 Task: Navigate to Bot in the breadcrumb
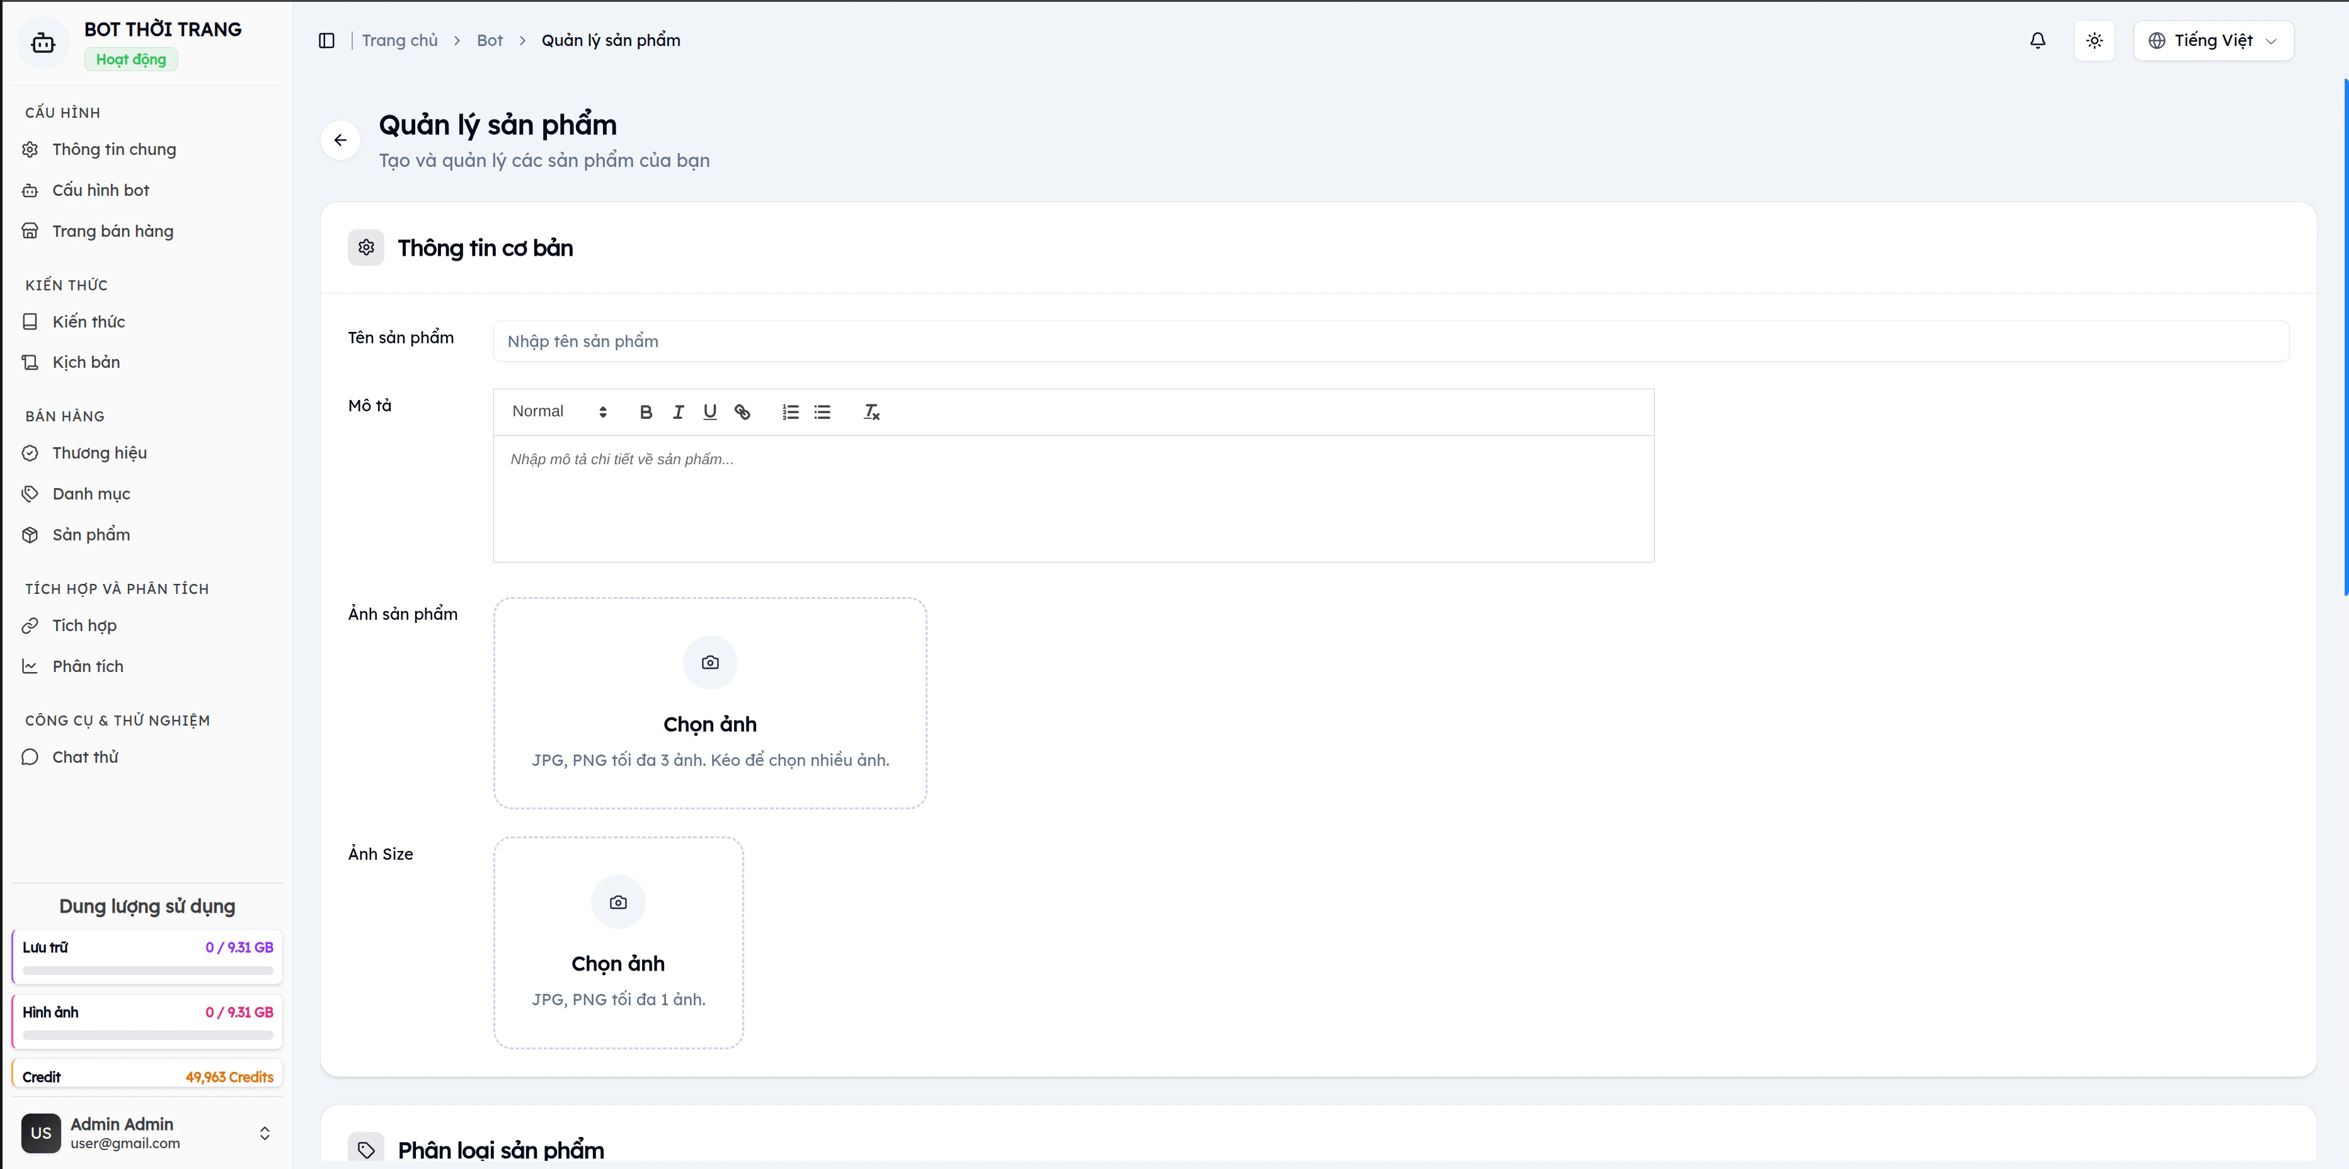[x=490, y=40]
